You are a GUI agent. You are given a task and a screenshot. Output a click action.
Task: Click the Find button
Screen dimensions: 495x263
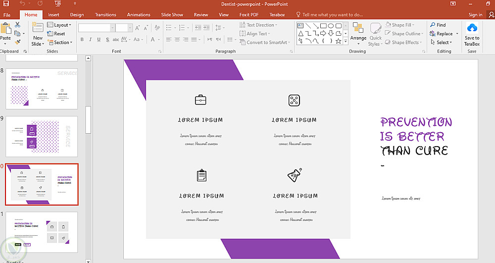click(x=438, y=25)
